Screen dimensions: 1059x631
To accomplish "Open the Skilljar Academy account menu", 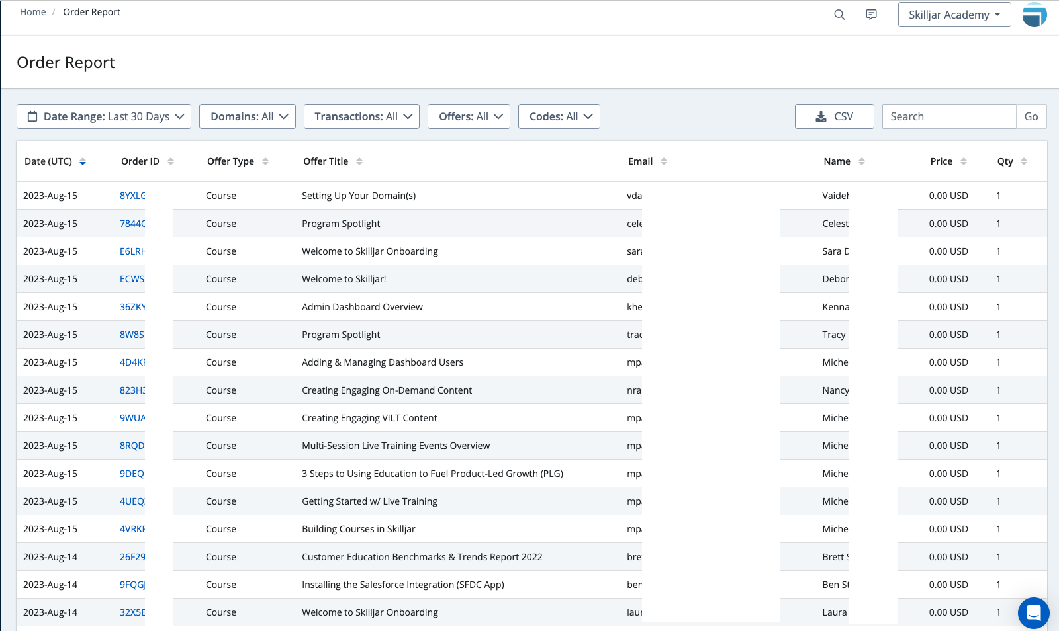I will [954, 15].
